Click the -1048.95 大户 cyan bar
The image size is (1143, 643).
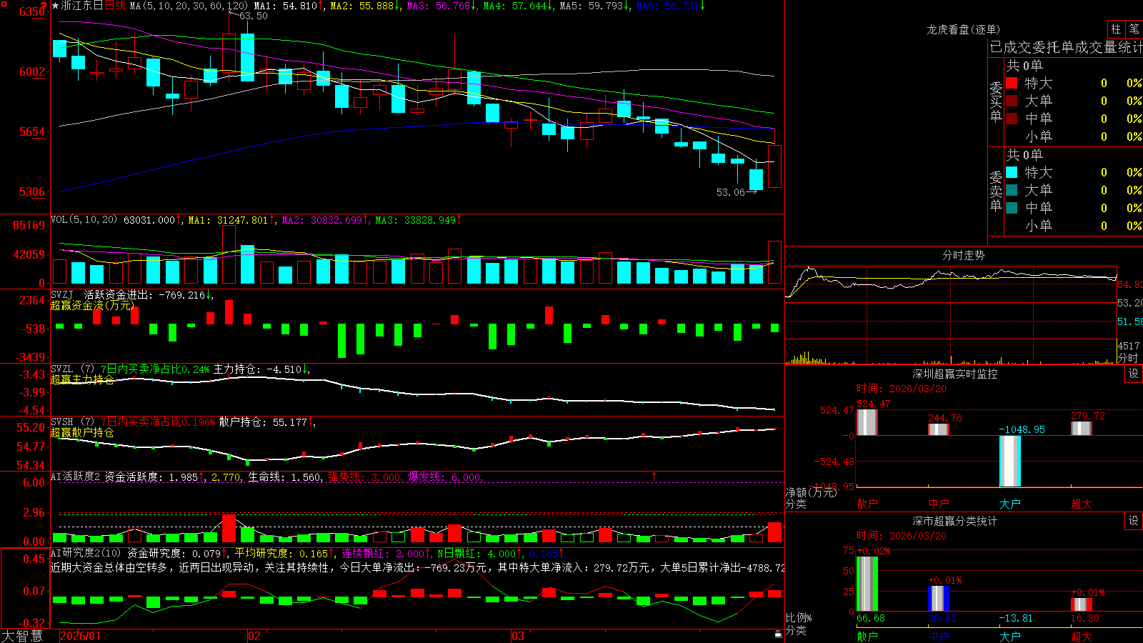click(1010, 461)
